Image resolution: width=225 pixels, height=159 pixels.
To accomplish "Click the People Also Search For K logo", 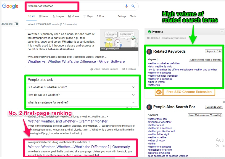I will 149,107.
